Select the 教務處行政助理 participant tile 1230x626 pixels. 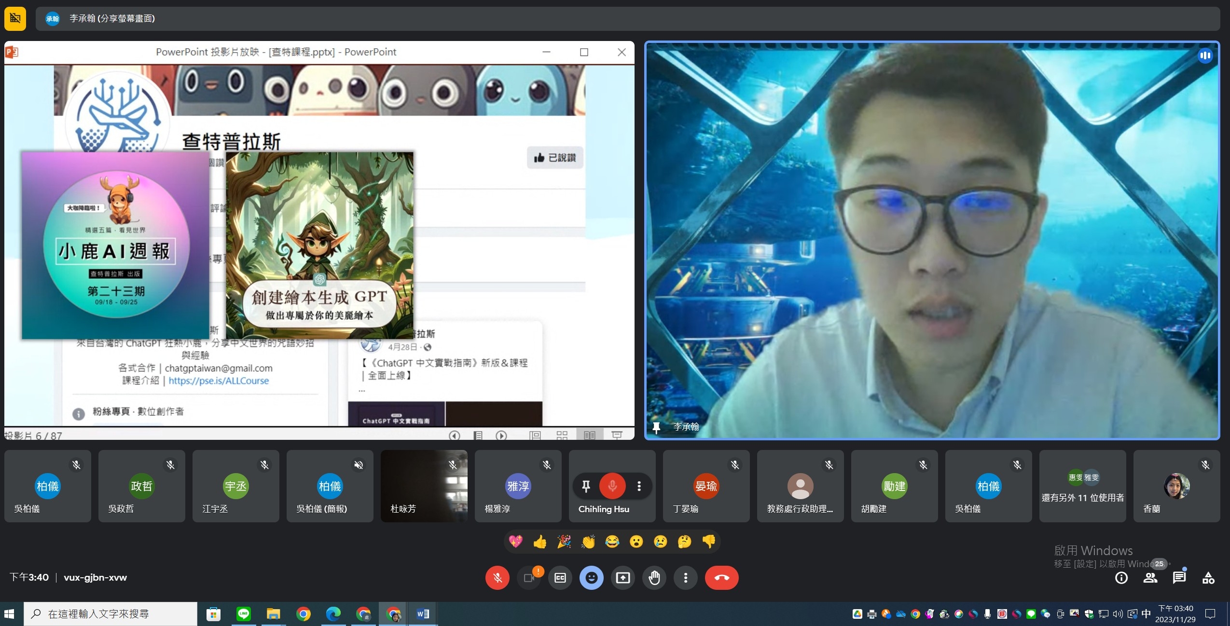pyautogui.click(x=801, y=486)
